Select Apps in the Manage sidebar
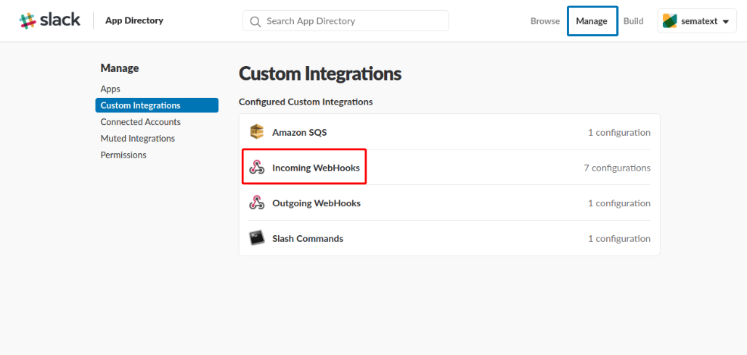This screenshot has height=355, width=747. (x=110, y=89)
